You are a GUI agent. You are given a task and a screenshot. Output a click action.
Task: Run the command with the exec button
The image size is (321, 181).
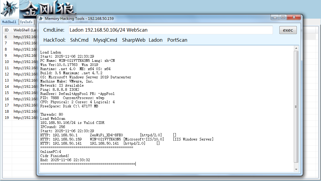coord(288,30)
